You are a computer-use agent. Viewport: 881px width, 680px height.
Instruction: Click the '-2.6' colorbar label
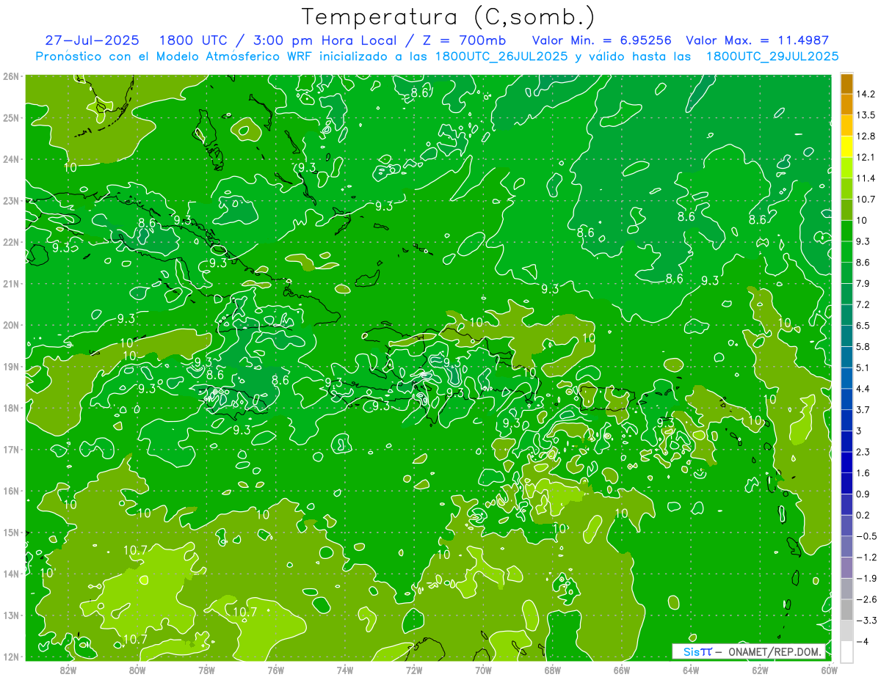click(x=866, y=599)
